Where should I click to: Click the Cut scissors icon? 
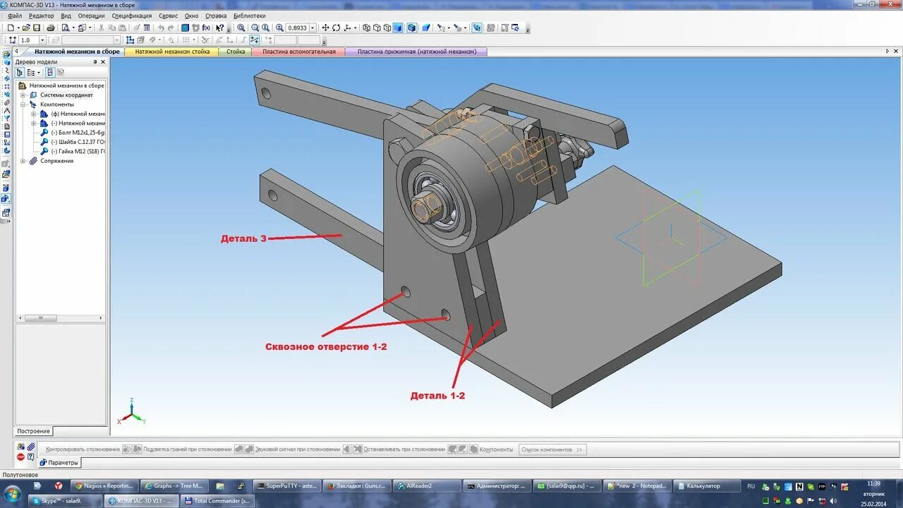tap(102, 28)
